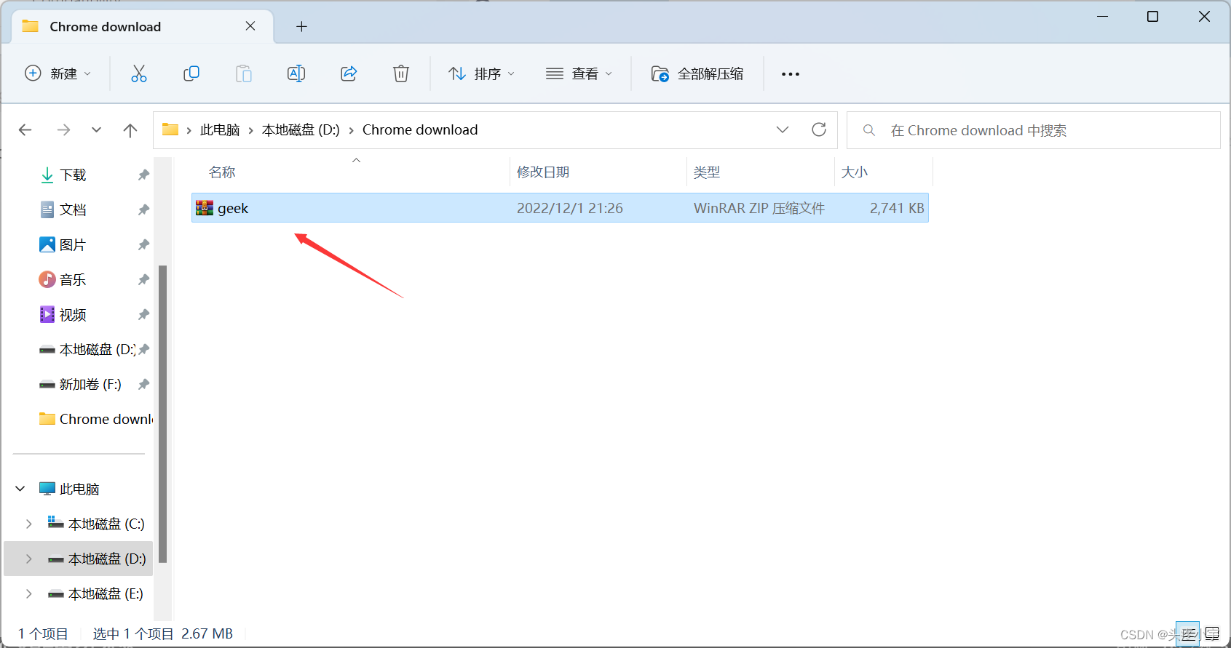1231x648 pixels.
Task: Click the Cut scissors icon
Action: [139, 73]
